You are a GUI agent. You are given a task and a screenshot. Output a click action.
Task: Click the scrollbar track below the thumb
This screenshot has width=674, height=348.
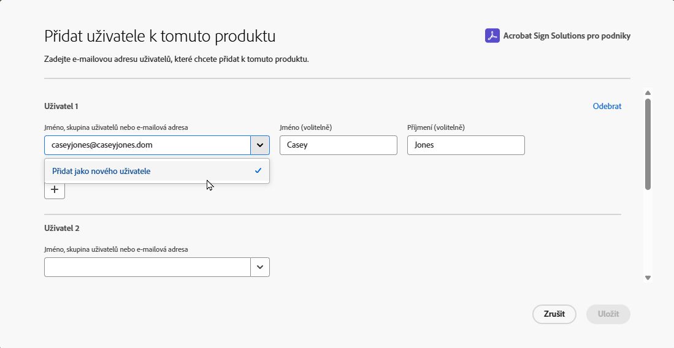648,233
